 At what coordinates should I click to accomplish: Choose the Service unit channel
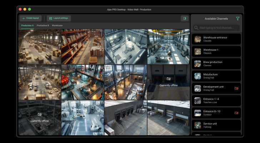pyautogui.click(x=216, y=125)
